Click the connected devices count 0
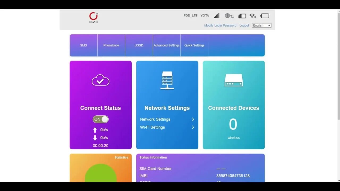Image resolution: width=340 pixels, height=191 pixels. click(233, 124)
